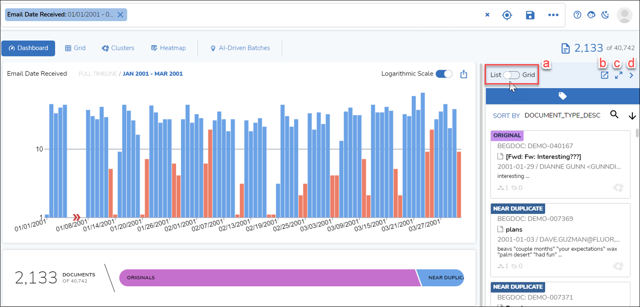Reverse sort direction with down arrow

[632, 116]
